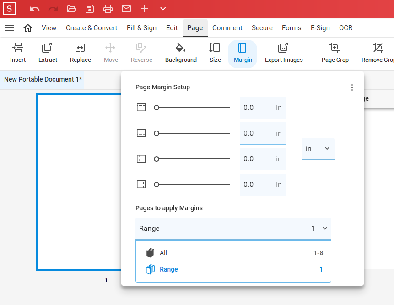Click the Undo arrow icon
The height and width of the screenshot is (305, 394).
tap(35, 9)
